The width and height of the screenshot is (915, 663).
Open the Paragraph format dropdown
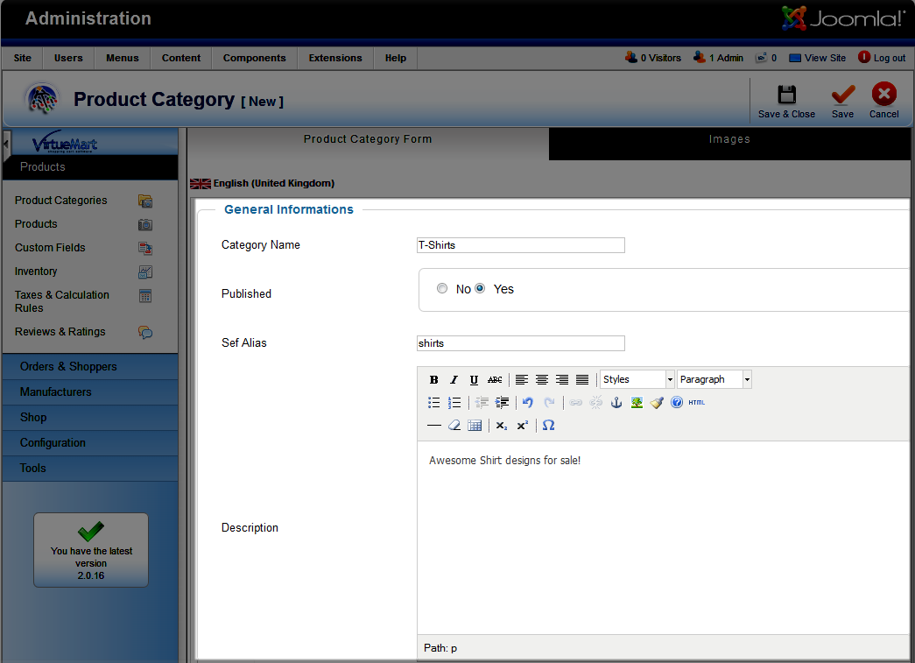point(714,379)
